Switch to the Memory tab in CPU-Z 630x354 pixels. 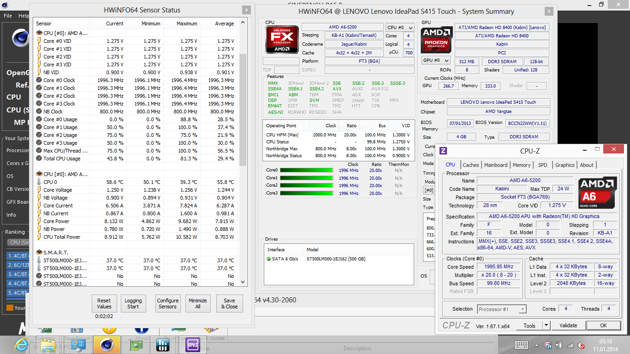522,165
